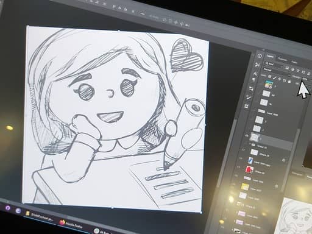Screen dimensions: 312x234
Task: Open the bottom icon in collapsed panel dock
Action: [246, 105]
